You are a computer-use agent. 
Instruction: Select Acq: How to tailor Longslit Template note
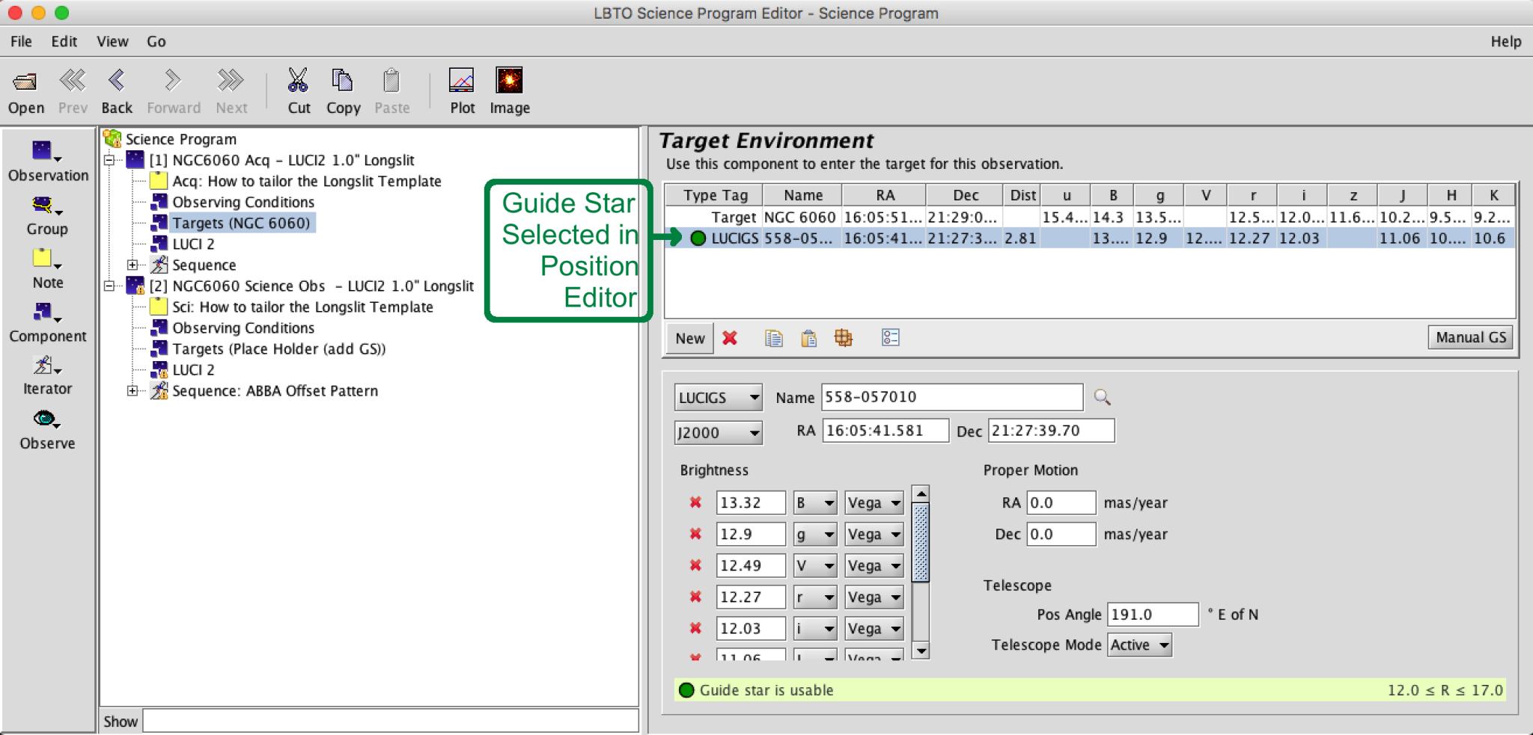point(306,181)
